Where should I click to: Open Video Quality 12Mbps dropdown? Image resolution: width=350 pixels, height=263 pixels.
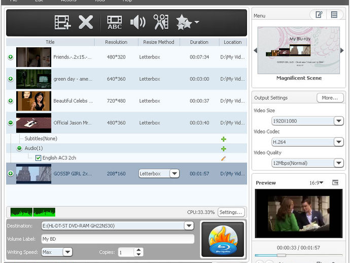339,163
